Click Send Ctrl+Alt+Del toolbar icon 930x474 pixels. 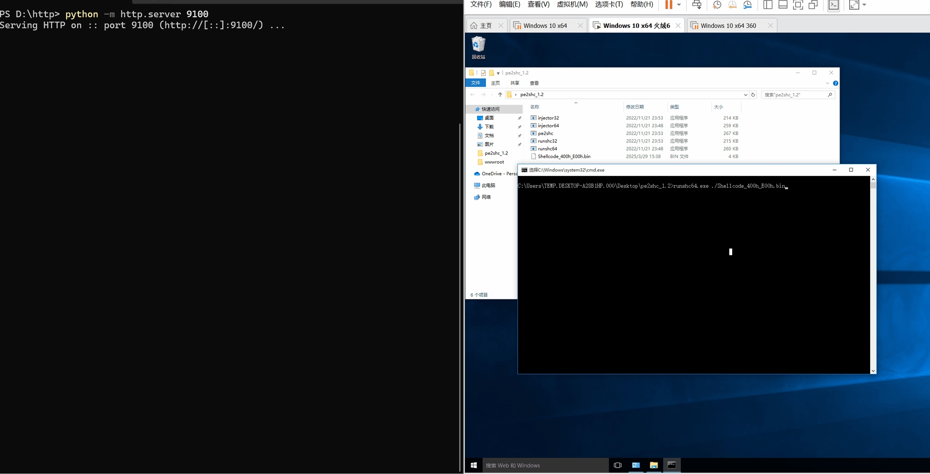point(697,4)
